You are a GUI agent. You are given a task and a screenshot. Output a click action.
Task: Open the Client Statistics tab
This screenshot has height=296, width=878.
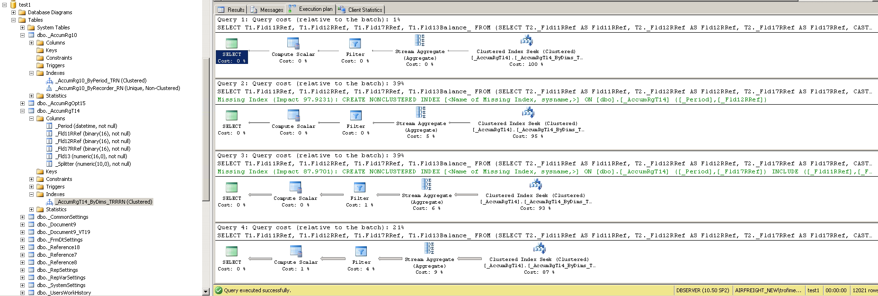[x=360, y=9]
